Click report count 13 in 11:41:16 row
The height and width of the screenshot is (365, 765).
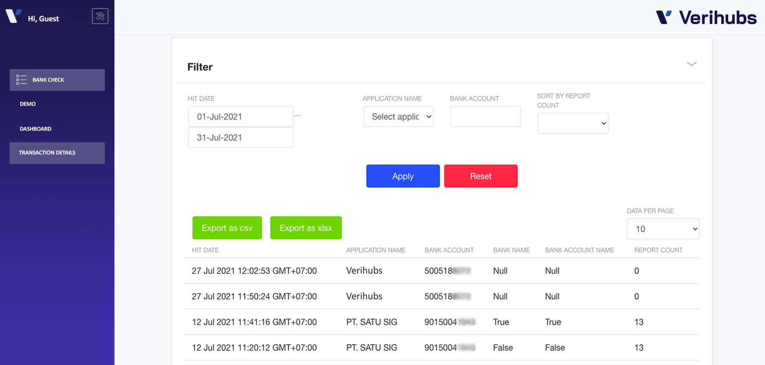[639, 322]
